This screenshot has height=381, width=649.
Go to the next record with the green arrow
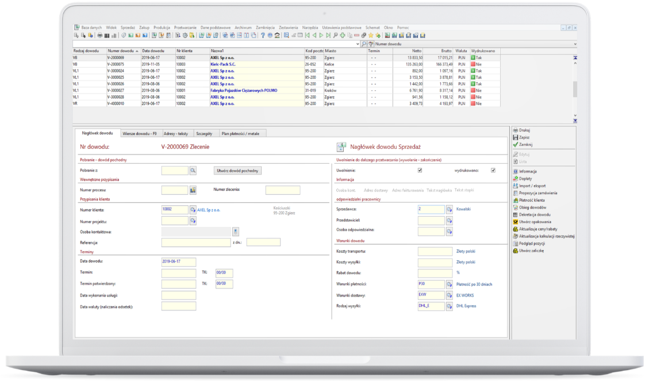[x=321, y=36]
